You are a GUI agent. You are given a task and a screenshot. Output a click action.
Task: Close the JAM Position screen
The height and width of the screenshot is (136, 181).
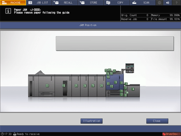[x=157, y=121]
